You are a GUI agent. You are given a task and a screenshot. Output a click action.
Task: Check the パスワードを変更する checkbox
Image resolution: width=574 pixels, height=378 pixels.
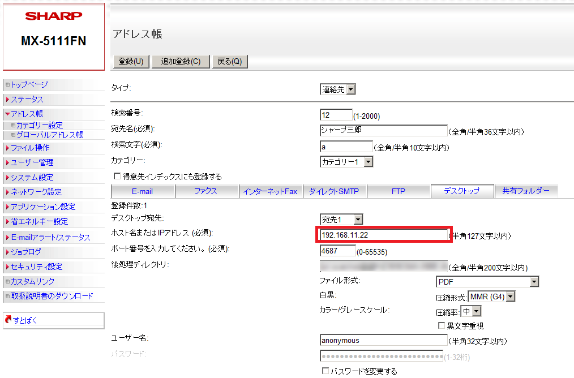(x=325, y=371)
